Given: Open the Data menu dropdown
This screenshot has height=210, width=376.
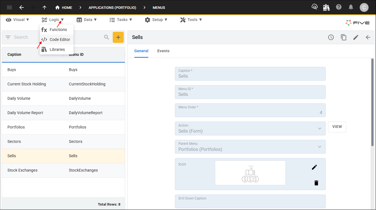Looking at the screenshot, I should [x=87, y=20].
